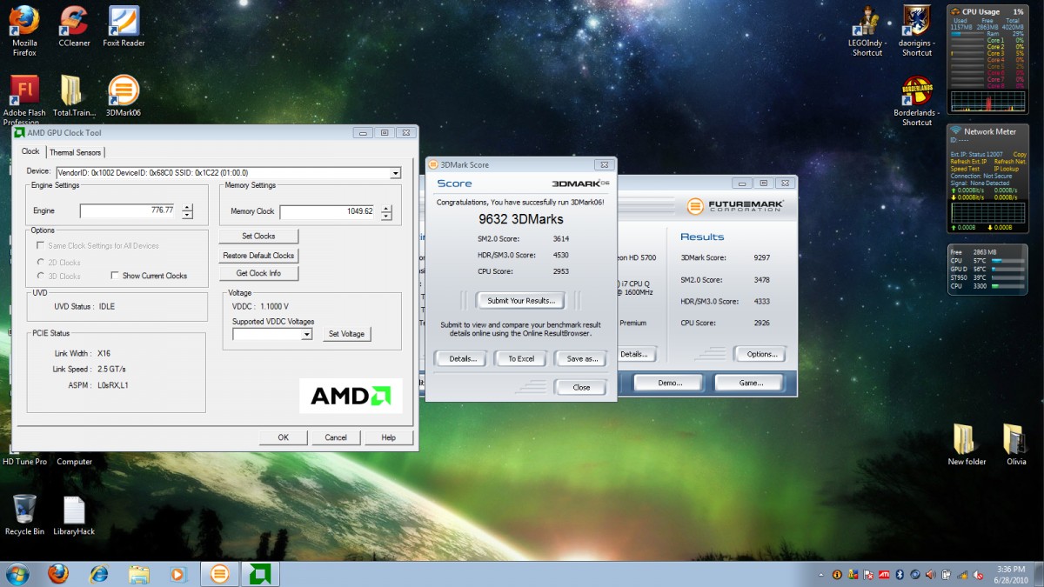Select the LEGOIndy shortcut icon
The width and height of the screenshot is (1044, 587).
click(867, 32)
